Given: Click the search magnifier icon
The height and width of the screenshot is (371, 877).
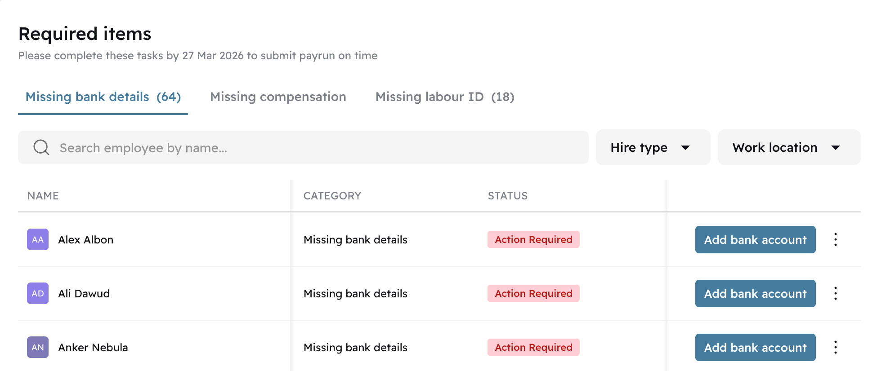Looking at the screenshot, I should (41, 147).
